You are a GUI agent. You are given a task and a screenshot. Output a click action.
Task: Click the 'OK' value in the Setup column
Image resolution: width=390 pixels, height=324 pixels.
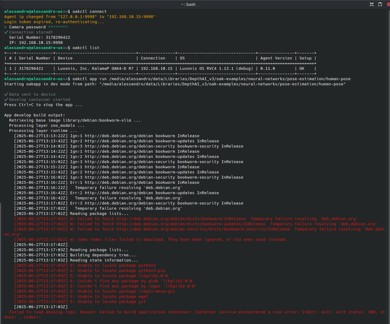[302, 69]
